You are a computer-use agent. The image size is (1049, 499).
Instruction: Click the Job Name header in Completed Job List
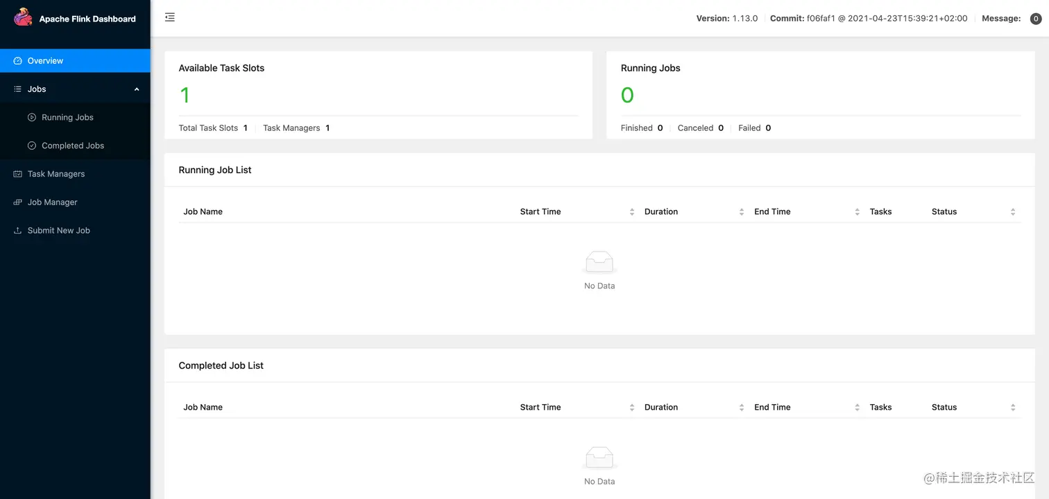(x=203, y=408)
